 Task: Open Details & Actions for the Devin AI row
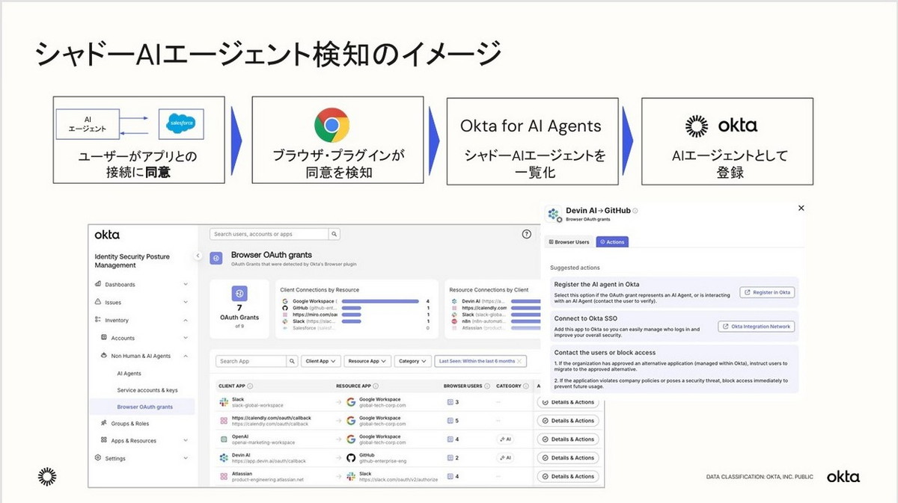(x=568, y=457)
